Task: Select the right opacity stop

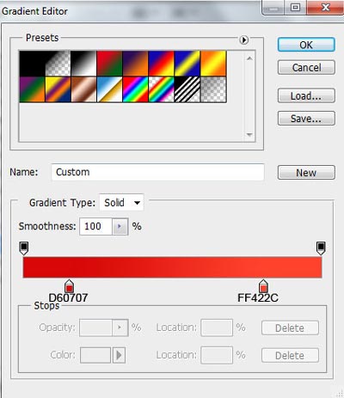Action: coord(321,248)
